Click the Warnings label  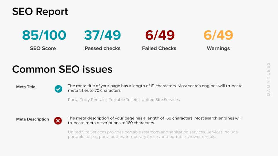[x=218, y=48]
